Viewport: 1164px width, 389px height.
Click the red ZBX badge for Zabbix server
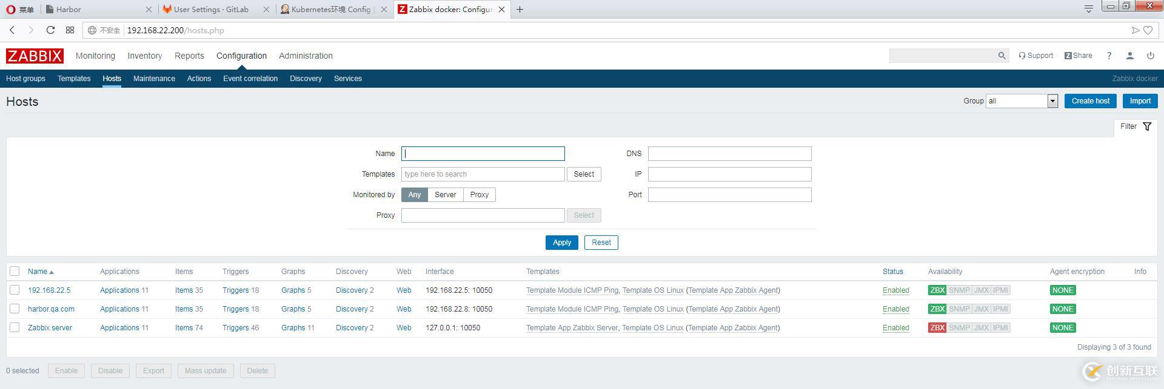[x=937, y=328]
